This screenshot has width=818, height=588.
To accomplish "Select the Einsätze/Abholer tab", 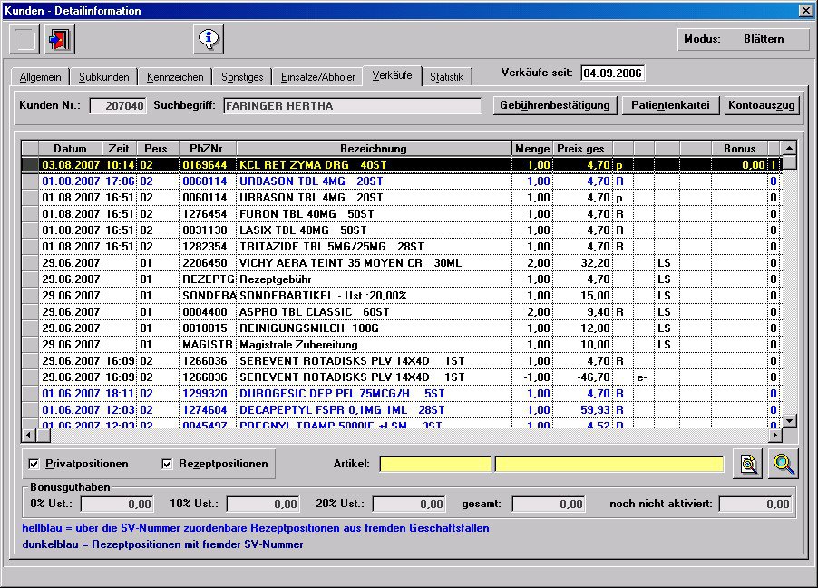I will 316,77.
